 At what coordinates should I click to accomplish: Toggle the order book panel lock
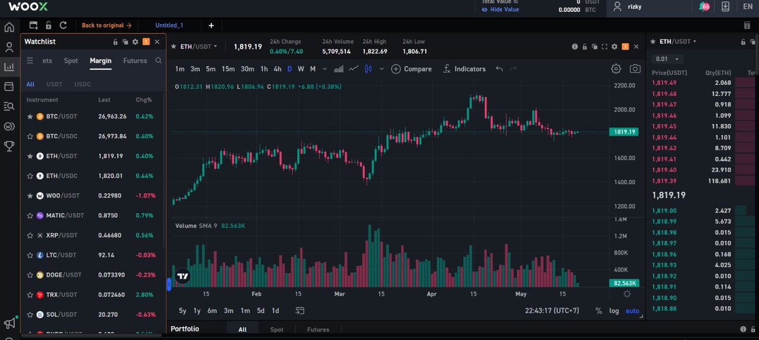tap(743, 42)
